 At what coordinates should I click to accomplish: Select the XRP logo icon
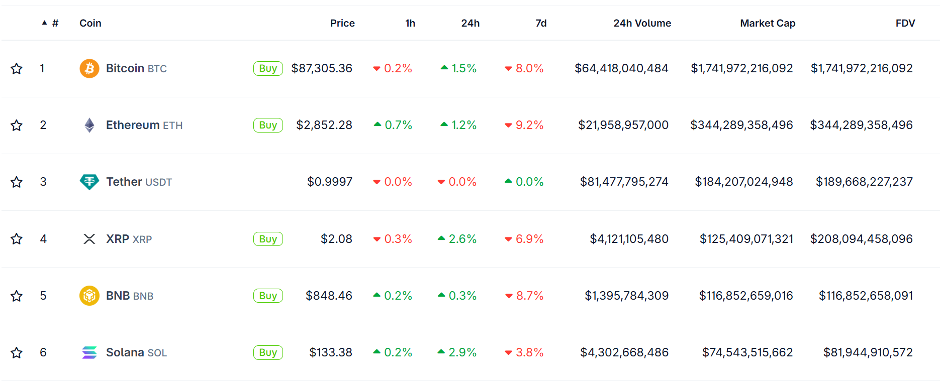89,239
